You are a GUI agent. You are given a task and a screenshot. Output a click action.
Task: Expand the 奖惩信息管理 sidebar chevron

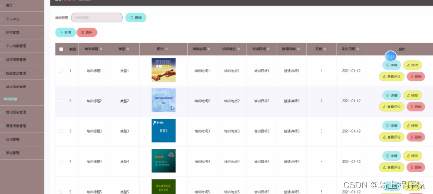tap(39, 60)
